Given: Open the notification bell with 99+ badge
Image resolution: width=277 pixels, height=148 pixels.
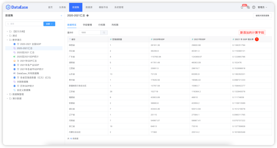Looking at the screenshot, I should [x=242, y=7].
